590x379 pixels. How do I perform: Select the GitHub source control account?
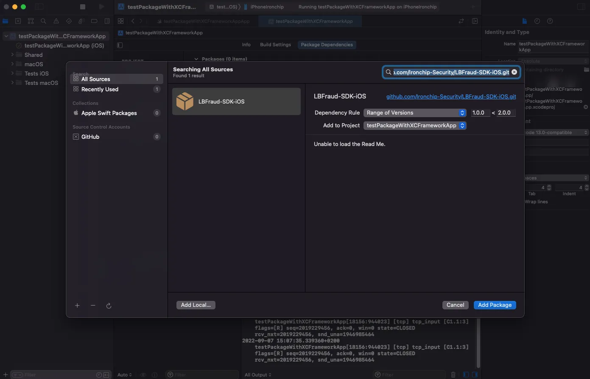tap(116, 137)
